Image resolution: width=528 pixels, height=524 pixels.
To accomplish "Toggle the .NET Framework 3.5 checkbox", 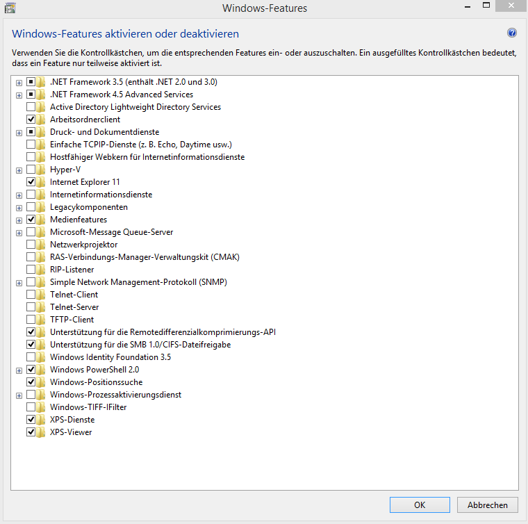I will pyautogui.click(x=31, y=81).
